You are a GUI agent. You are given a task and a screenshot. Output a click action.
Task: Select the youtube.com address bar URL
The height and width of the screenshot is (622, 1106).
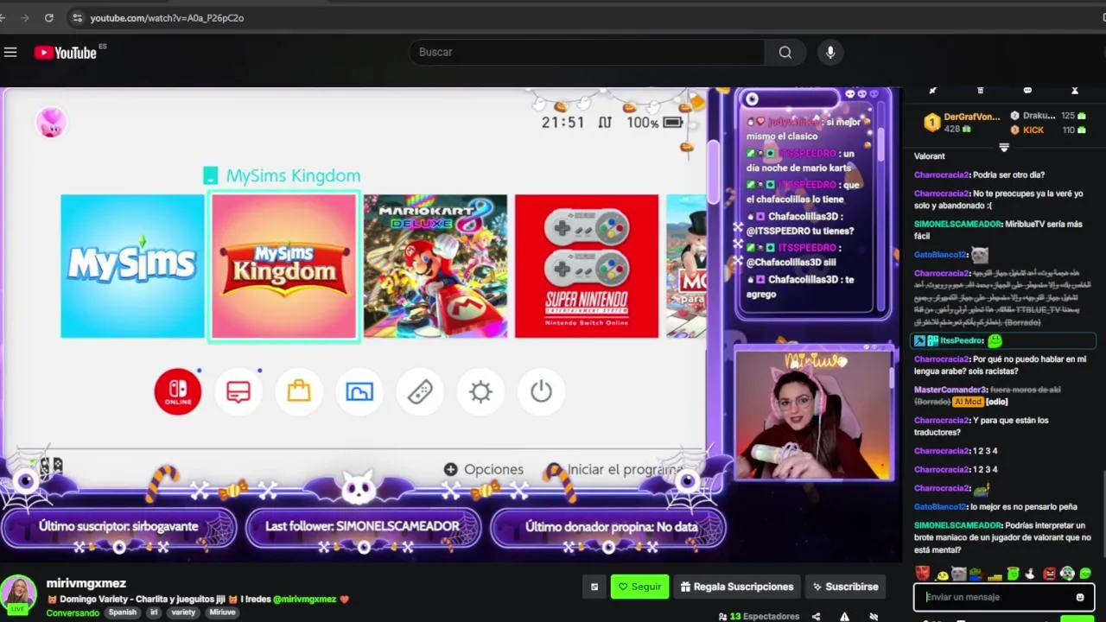pos(167,17)
